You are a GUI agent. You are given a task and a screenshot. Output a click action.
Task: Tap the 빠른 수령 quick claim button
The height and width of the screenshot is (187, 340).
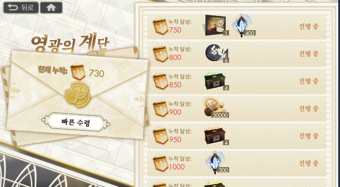click(x=76, y=122)
